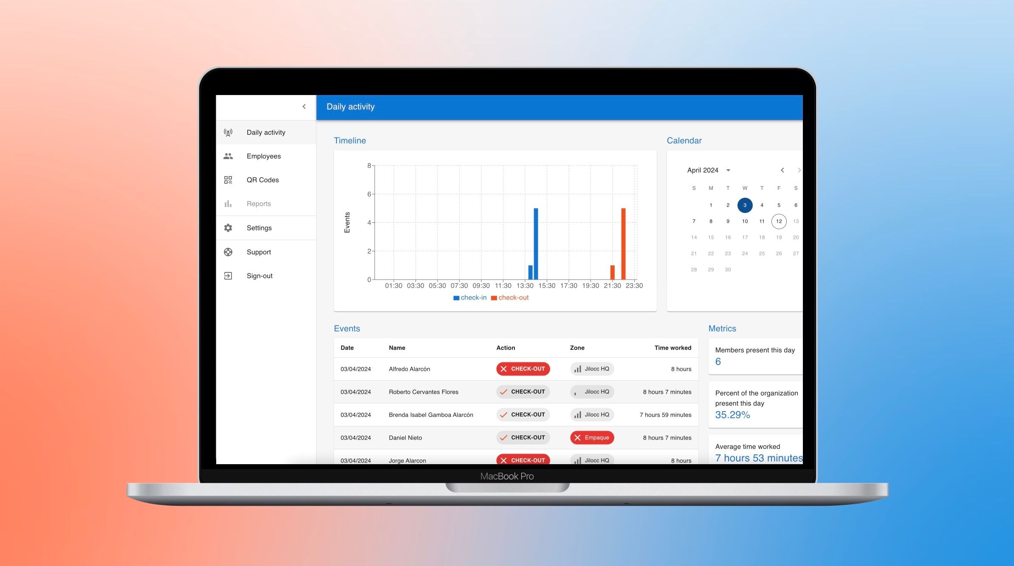Click the Sign-out sidebar icon
This screenshot has height=566, width=1014.
click(228, 275)
